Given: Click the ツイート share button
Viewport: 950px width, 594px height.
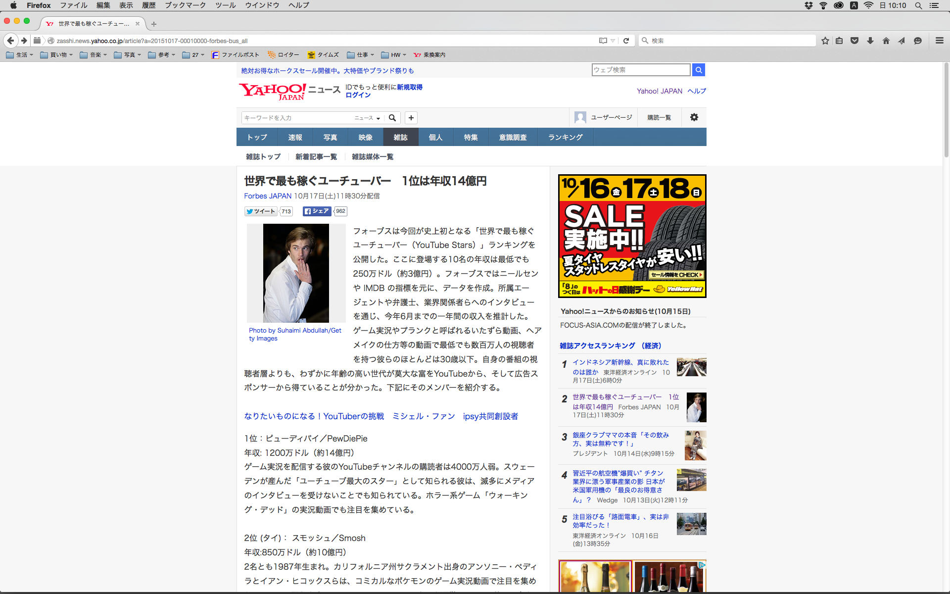Looking at the screenshot, I should 261,211.
